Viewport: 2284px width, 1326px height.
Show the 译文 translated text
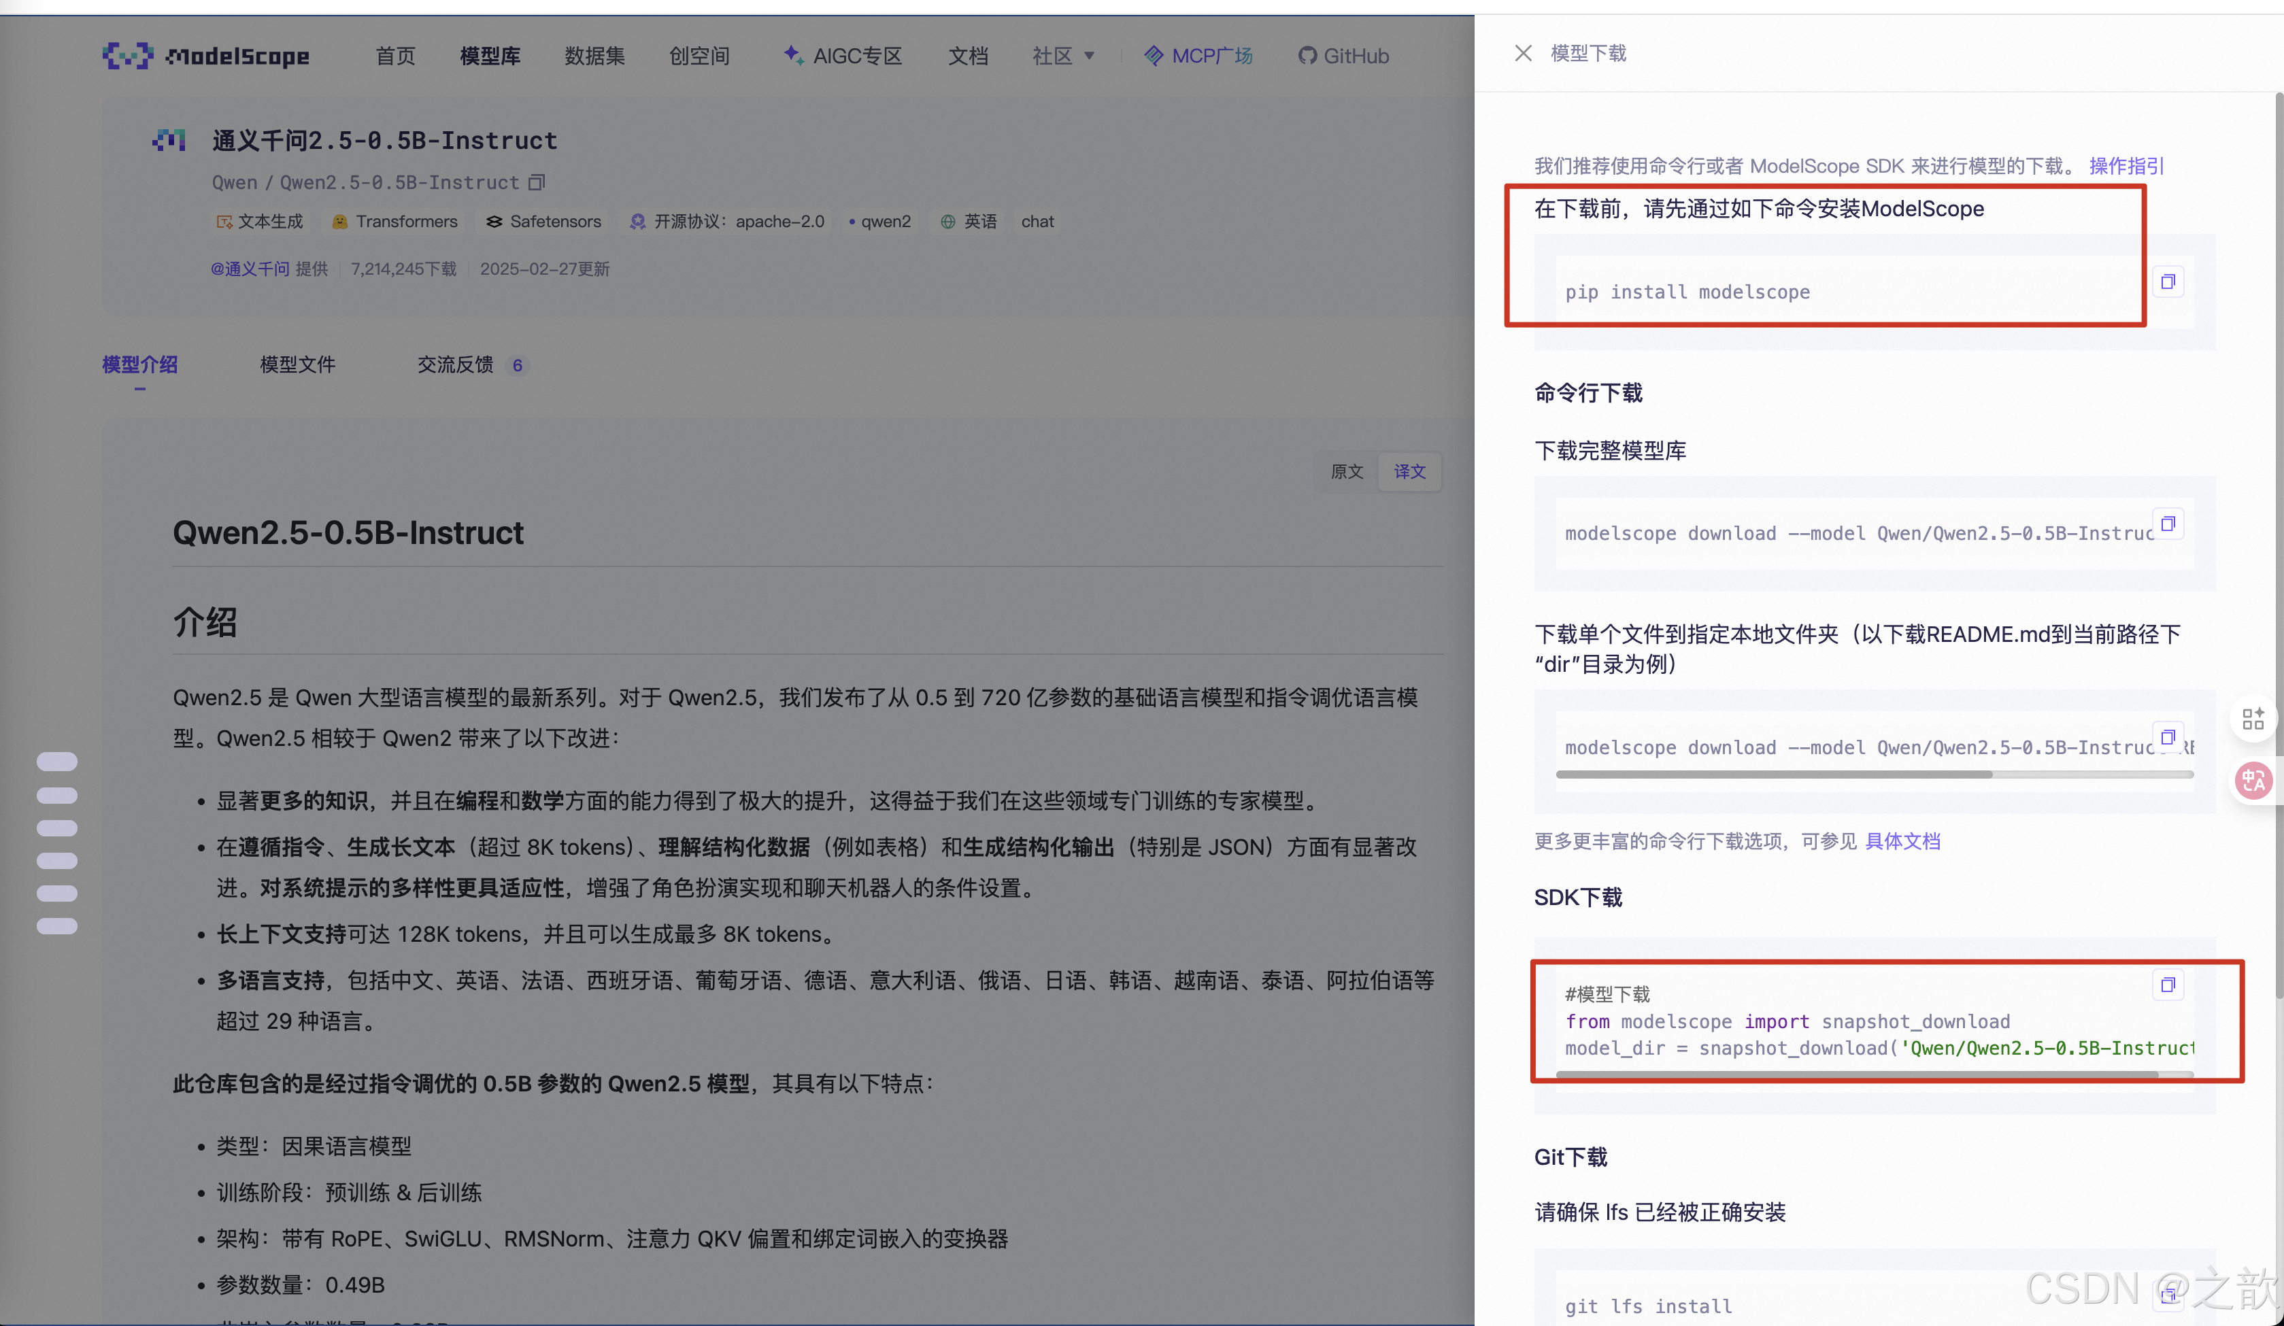click(x=1409, y=471)
